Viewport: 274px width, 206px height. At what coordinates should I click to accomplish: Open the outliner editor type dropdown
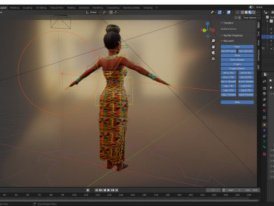[266, 13]
